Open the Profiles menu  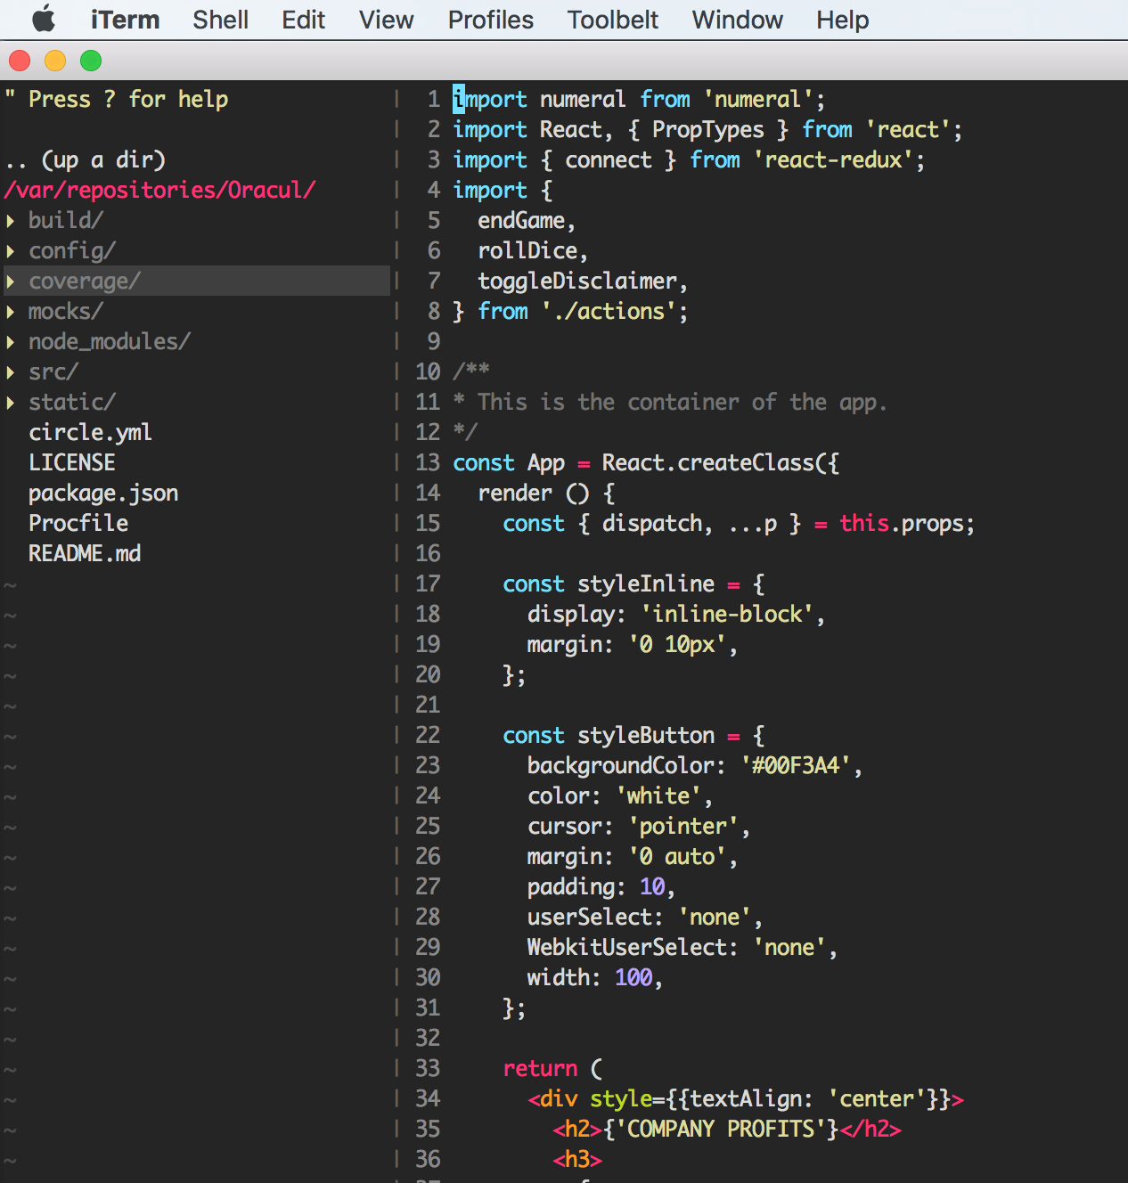point(490,20)
